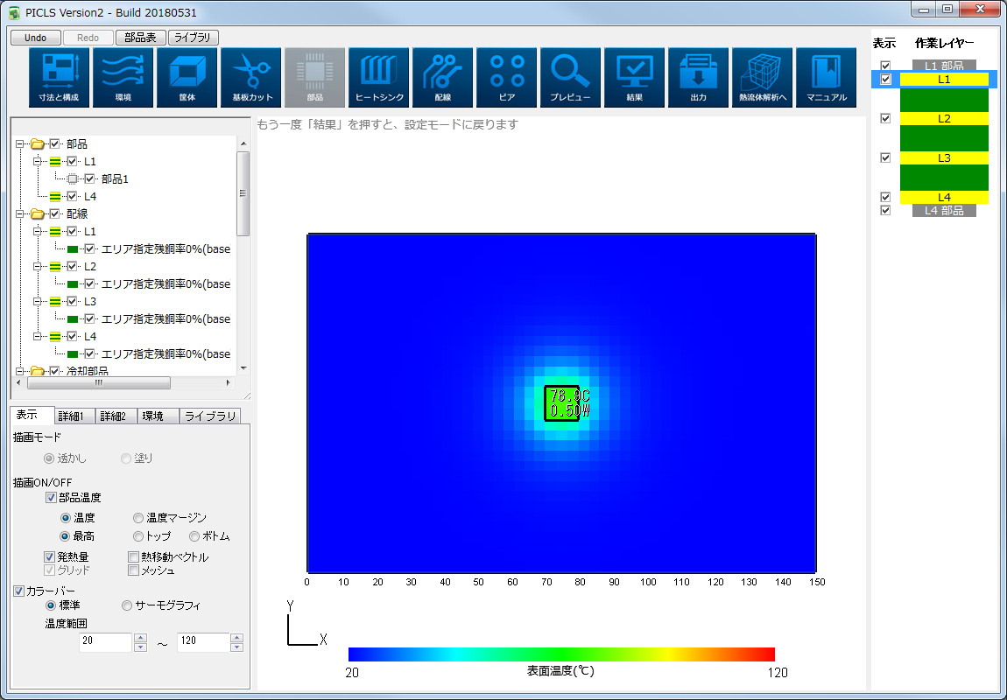Viewport: 1007px width, 700px height.
Task: Click the minimum temperature field showing 20
Action: [x=106, y=641]
